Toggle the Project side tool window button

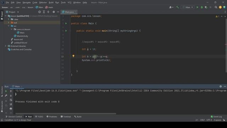(x=2, y=15)
